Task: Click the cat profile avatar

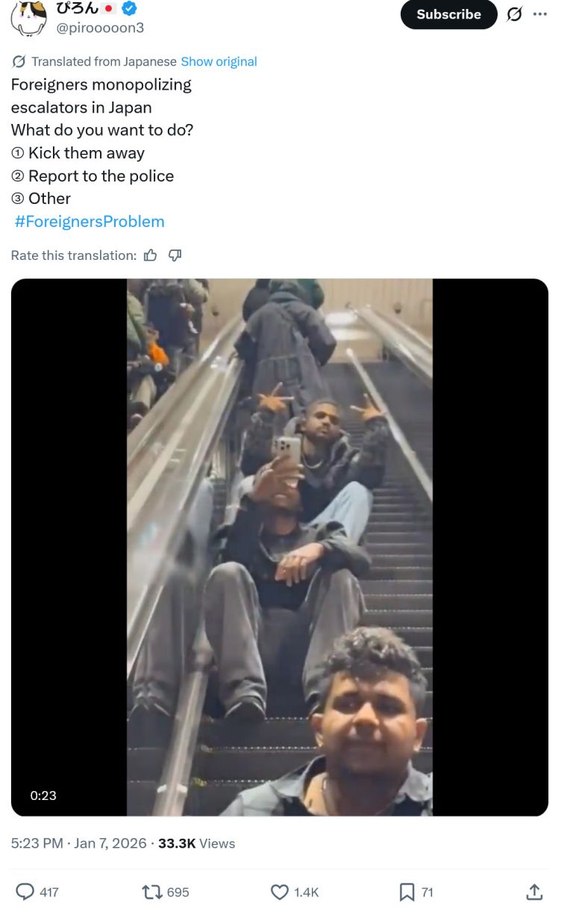Action: click(29, 16)
